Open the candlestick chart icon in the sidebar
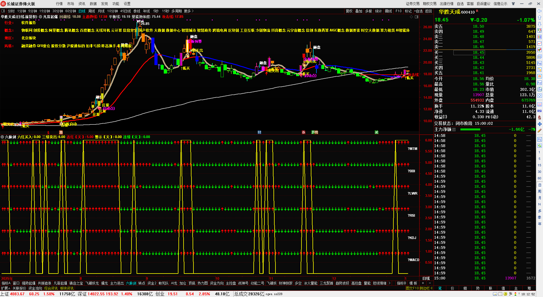The image size is (543, 297). (x=540, y=50)
